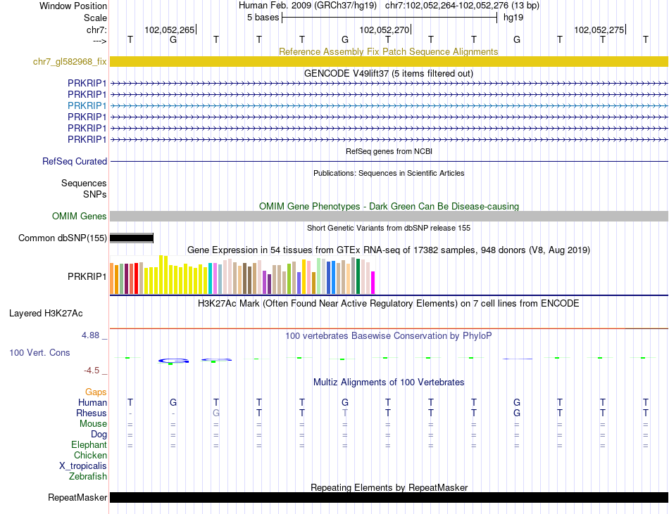Click the 102,052,270 position marker on ruler
Screen dimensions: 669x514
(x=384, y=30)
